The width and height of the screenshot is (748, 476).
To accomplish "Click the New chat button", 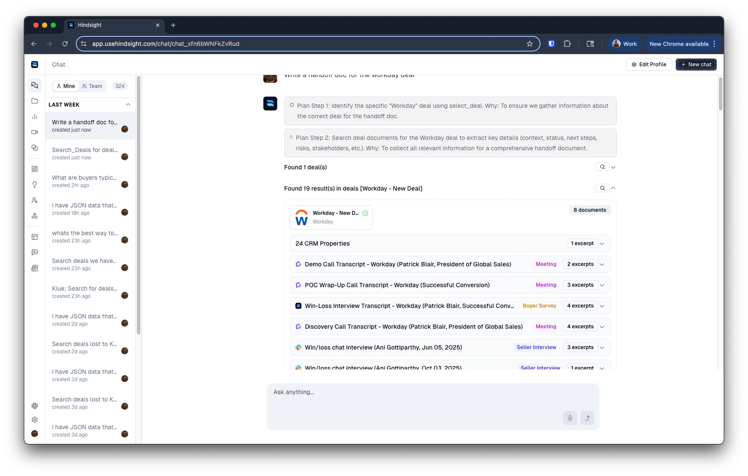I will tap(696, 64).
